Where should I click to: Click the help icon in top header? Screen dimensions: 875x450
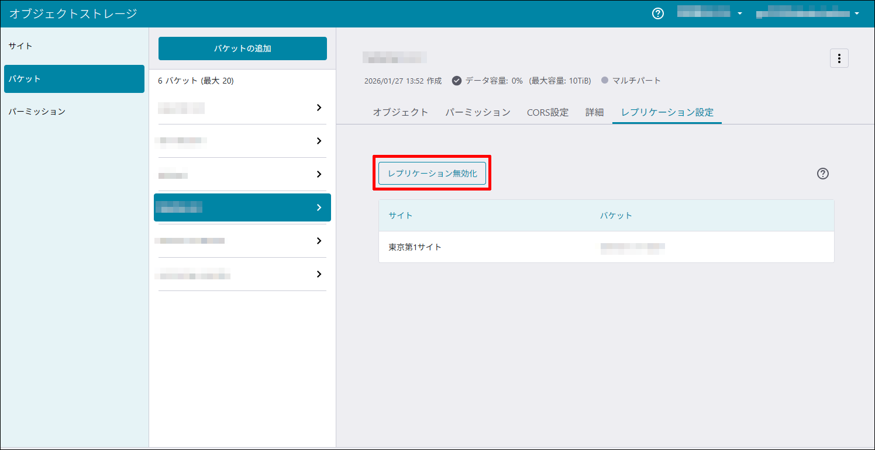pyautogui.click(x=658, y=13)
